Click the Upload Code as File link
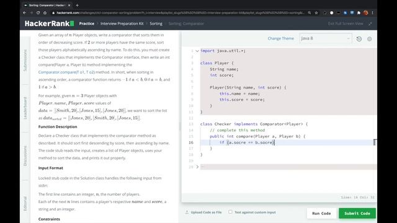 tap(203, 212)
